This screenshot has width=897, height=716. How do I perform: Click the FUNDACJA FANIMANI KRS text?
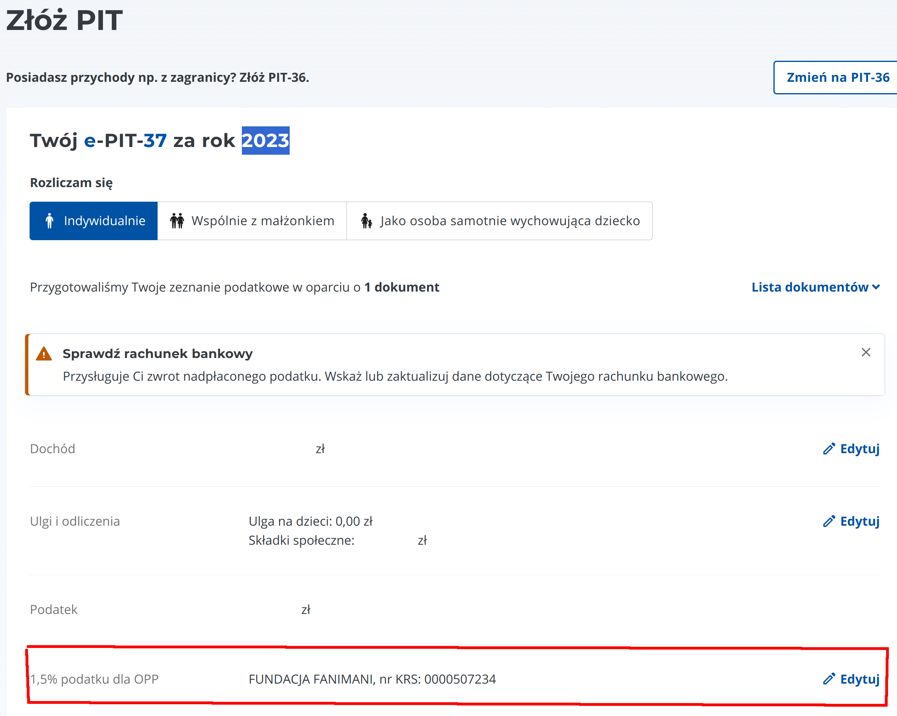(372, 679)
